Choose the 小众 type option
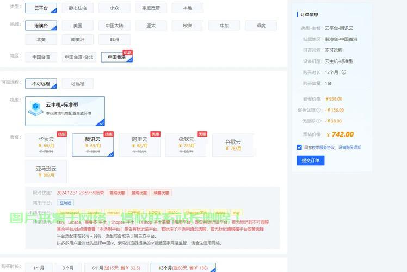This screenshot has width=407, height=272. click(x=114, y=8)
